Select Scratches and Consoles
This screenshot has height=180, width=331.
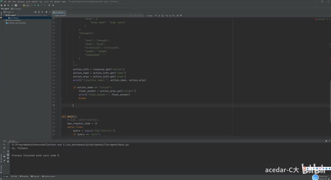coord(17,23)
